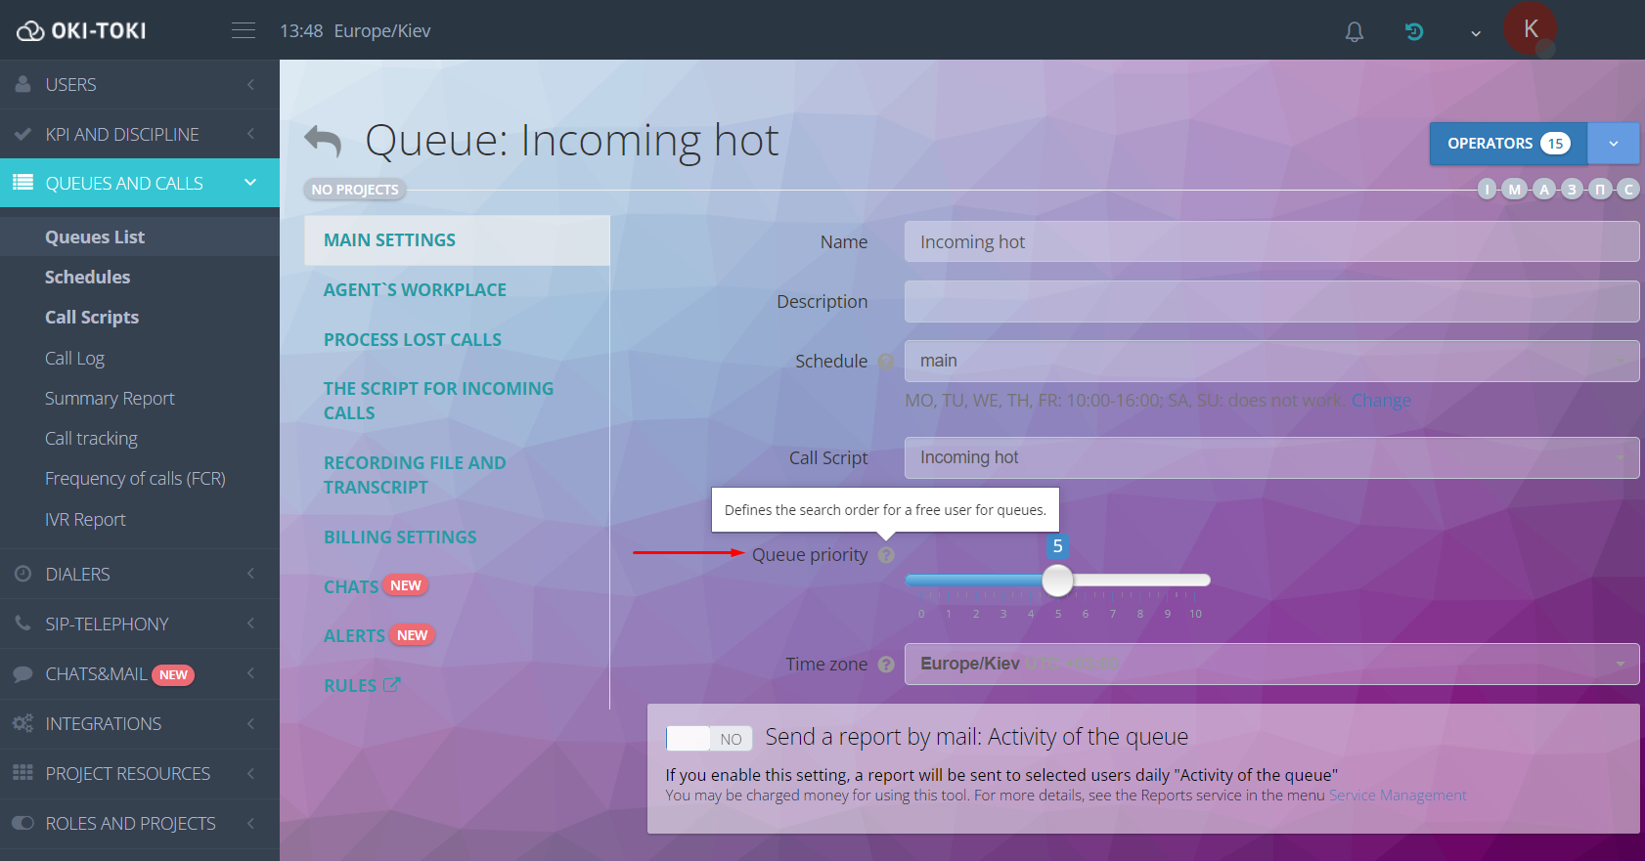Open Call Log in the sidebar

click(x=74, y=359)
